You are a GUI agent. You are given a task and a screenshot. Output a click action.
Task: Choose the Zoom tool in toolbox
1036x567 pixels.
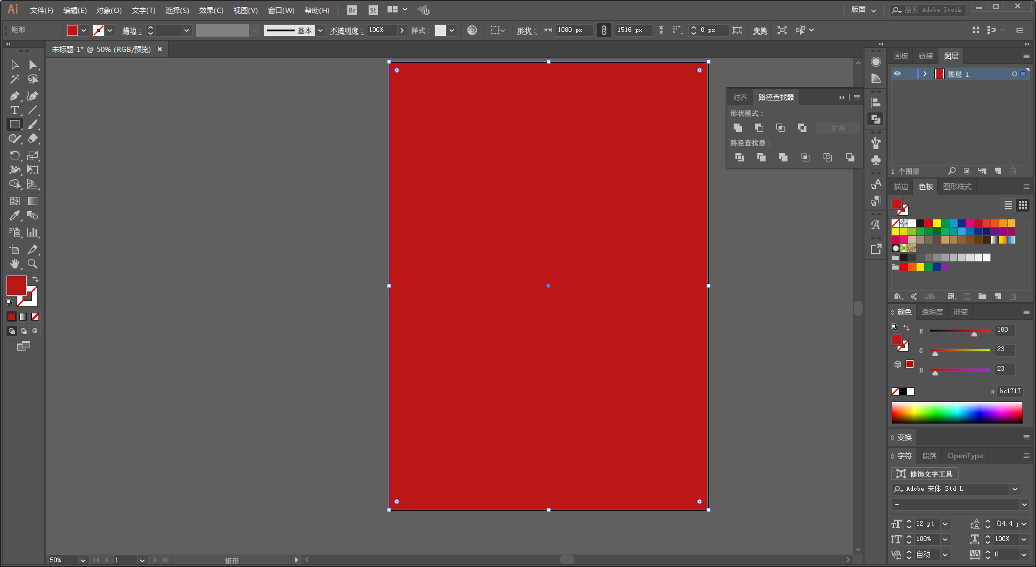click(33, 264)
